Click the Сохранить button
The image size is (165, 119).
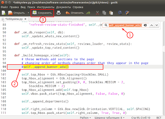42,13
